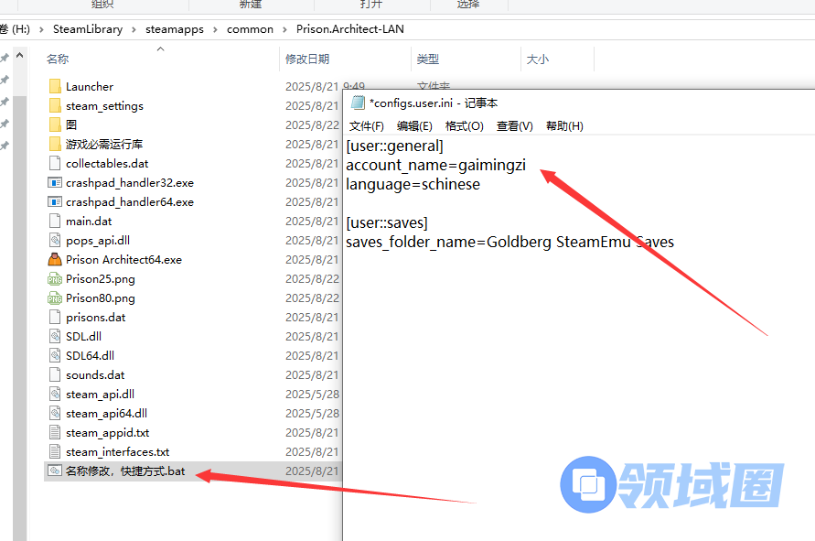Click the Prison Architect64.exe game icon
Viewport: 815px width, 541px height.
pyautogui.click(x=54, y=260)
